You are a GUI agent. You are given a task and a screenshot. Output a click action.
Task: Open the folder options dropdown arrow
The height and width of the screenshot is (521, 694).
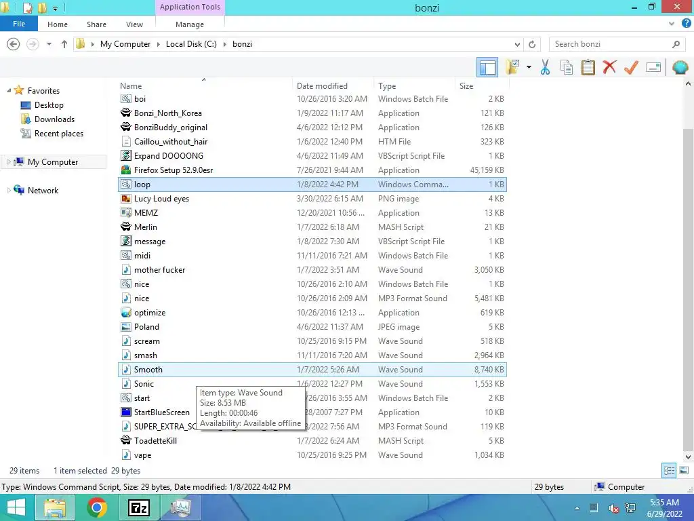[x=529, y=67]
